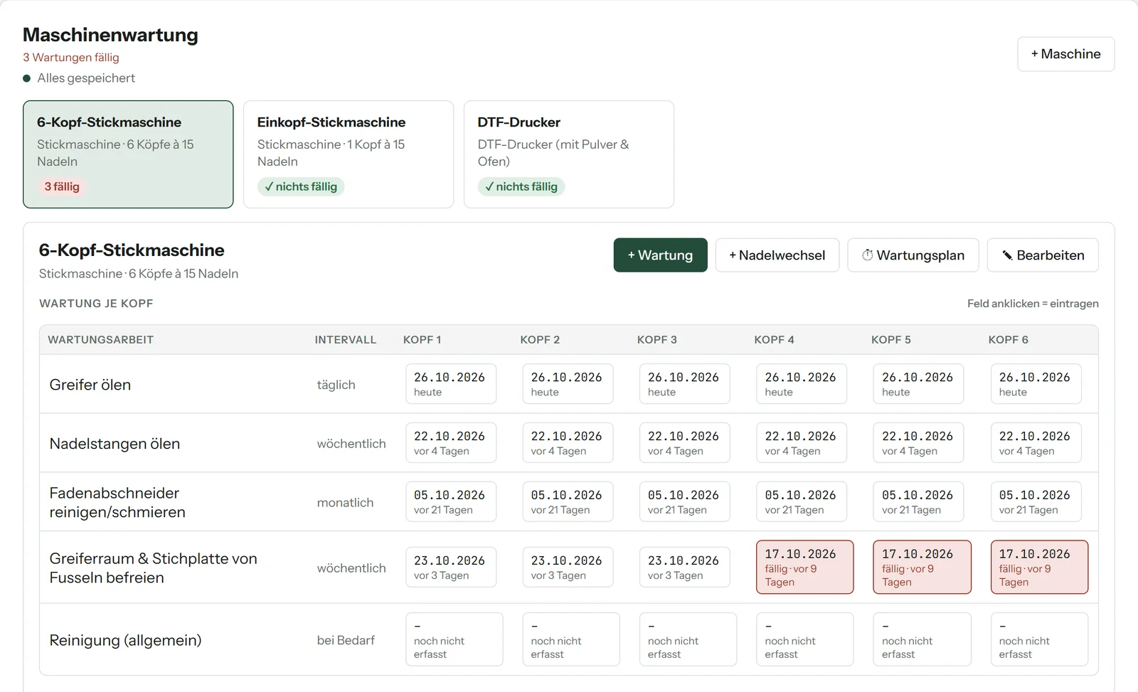This screenshot has height=692, width=1138.
Task: Click Reinigung (allgemein) cell for Kopf 1
Action: 454,639
